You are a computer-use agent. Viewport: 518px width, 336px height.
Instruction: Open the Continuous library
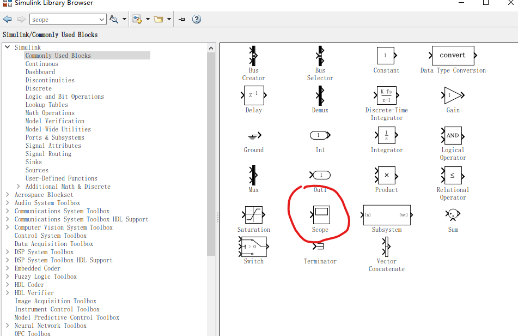pos(41,64)
